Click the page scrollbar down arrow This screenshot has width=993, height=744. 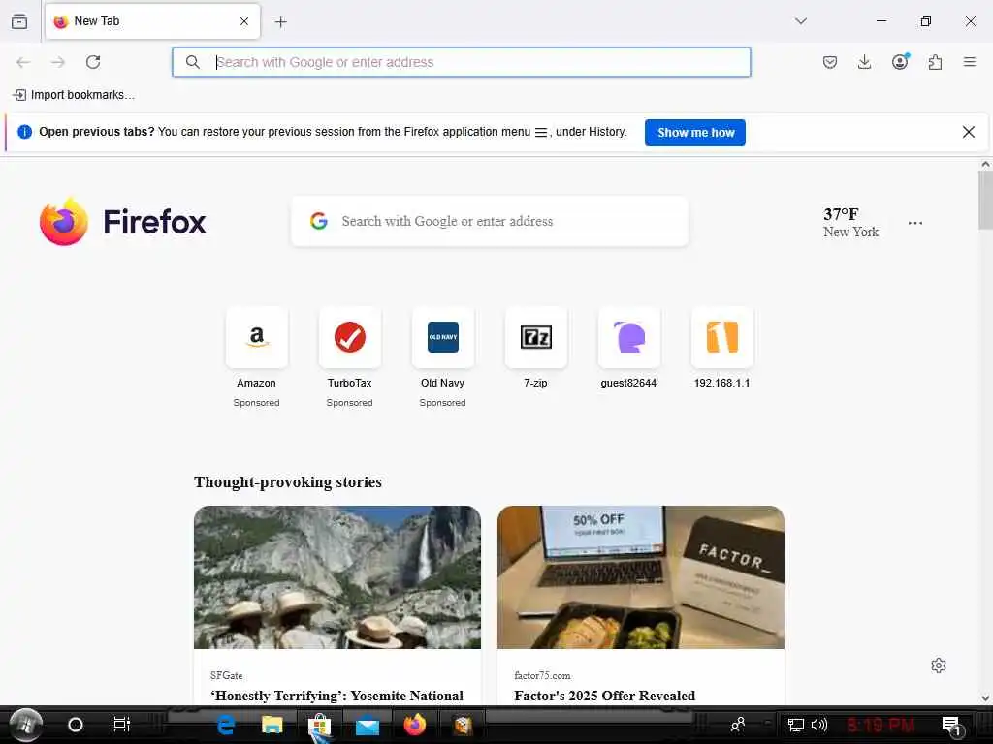click(985, 698)
